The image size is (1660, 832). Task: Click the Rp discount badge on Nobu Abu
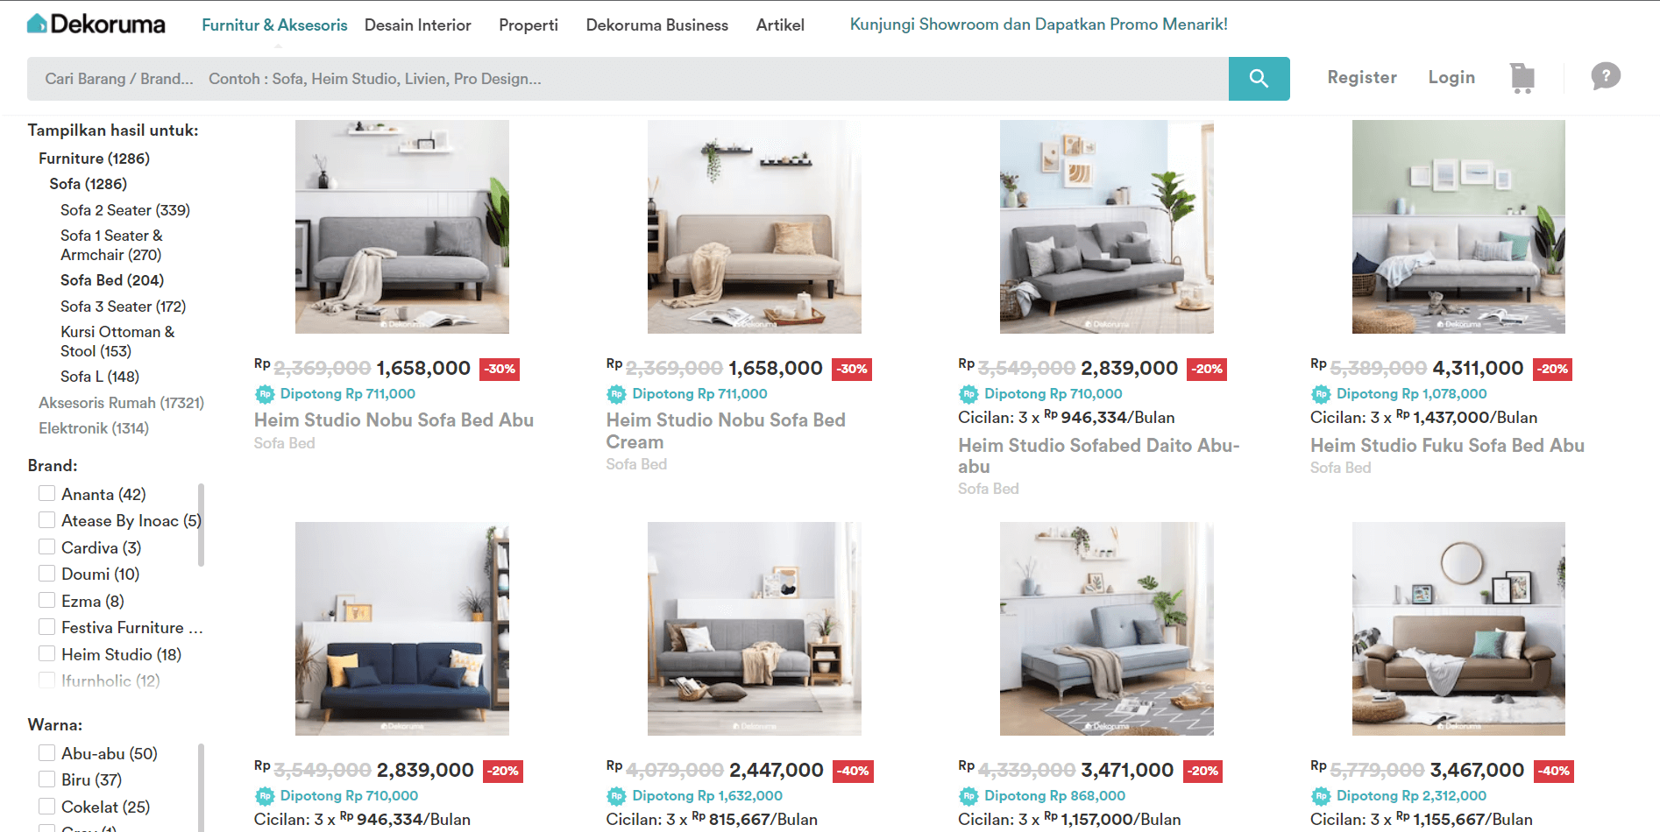266,394
